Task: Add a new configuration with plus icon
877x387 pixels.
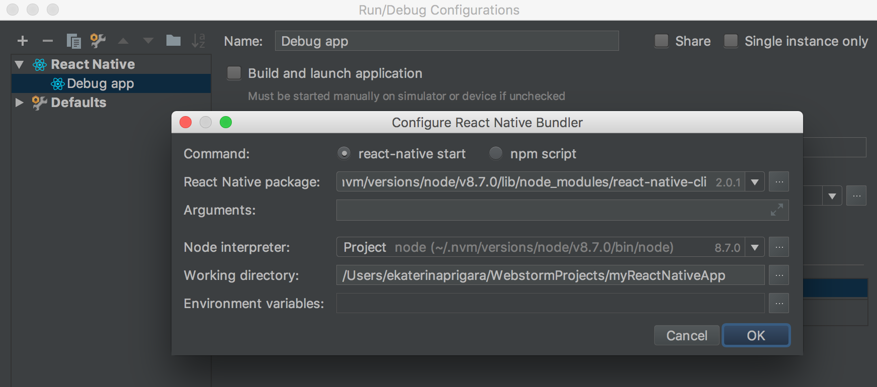Action: (x=23, y=41)
